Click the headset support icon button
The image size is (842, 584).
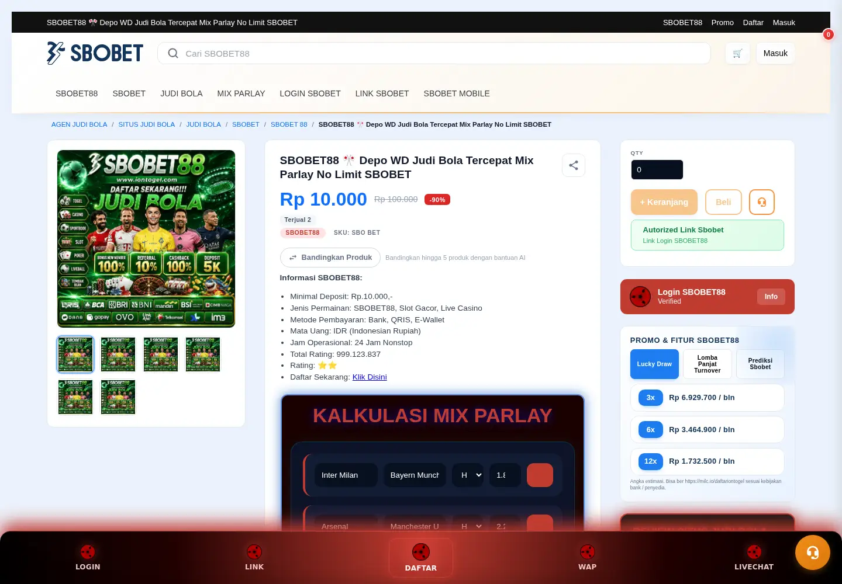point(762,202)
